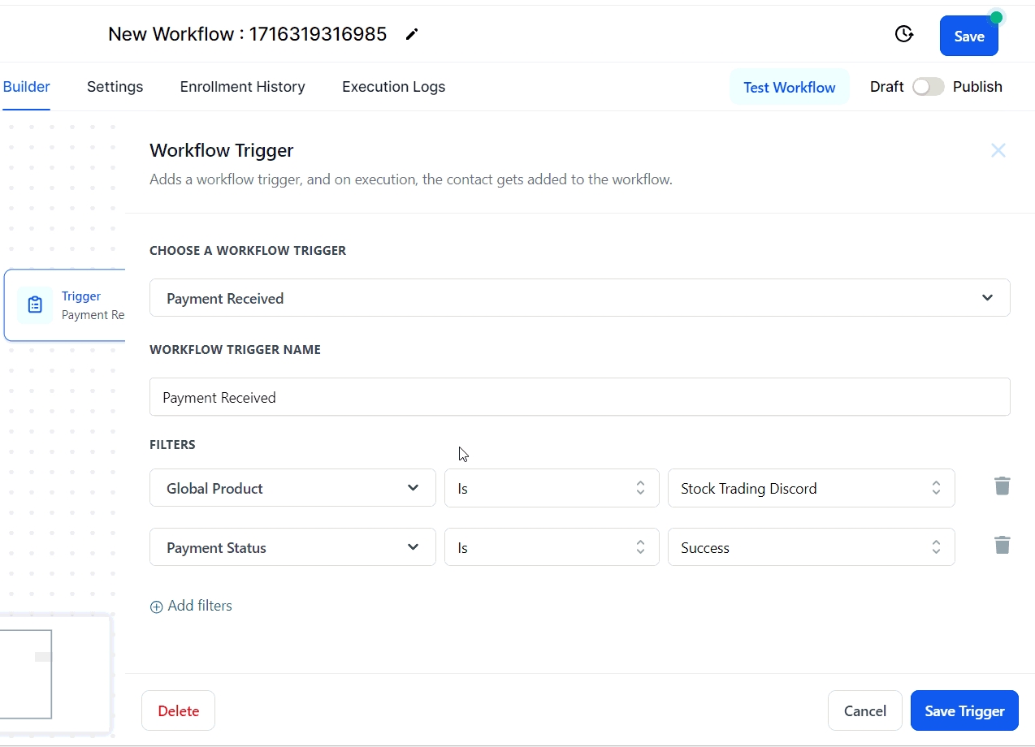
Task: Delete the Global Product filter row
Action: pyautogui.click(x=1002, y=486)
